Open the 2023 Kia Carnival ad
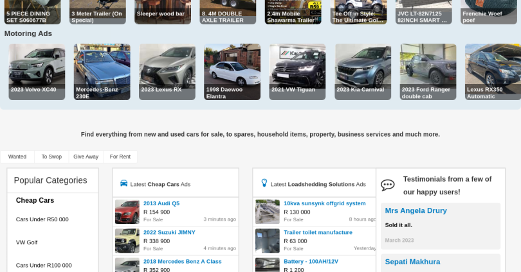521x272 pixels. pos(363,72)
